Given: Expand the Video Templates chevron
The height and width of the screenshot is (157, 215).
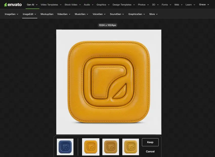Looking at the screenshot, I should [x=61, y=5].
